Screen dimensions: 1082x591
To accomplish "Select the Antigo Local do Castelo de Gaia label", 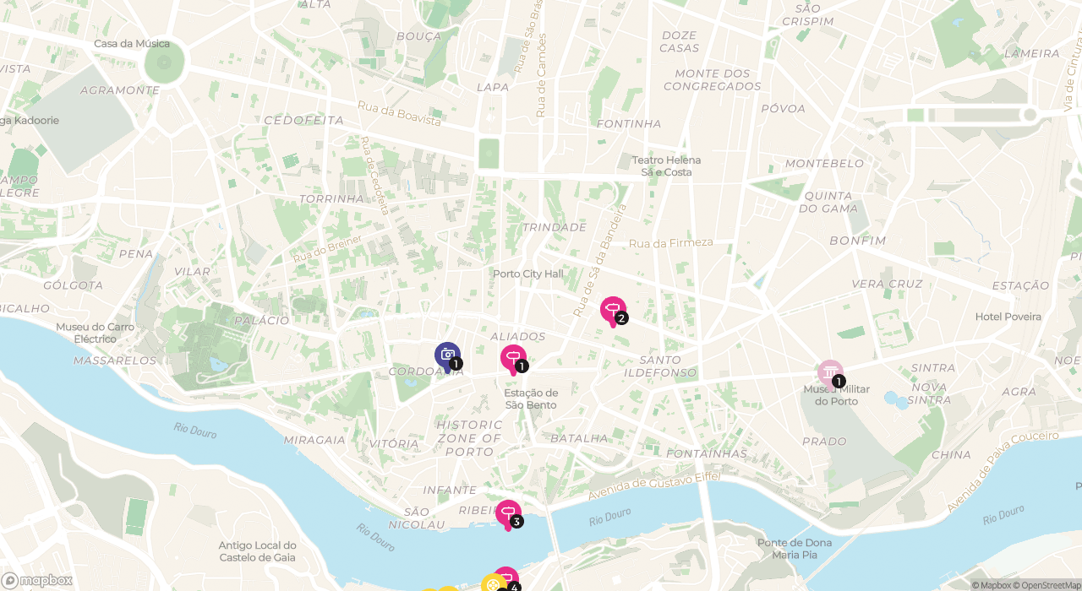I will pyautogui.click(x=257, y=551).
